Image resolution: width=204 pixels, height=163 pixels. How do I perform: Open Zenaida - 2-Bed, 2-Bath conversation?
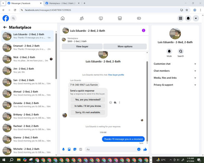point(28,105)
